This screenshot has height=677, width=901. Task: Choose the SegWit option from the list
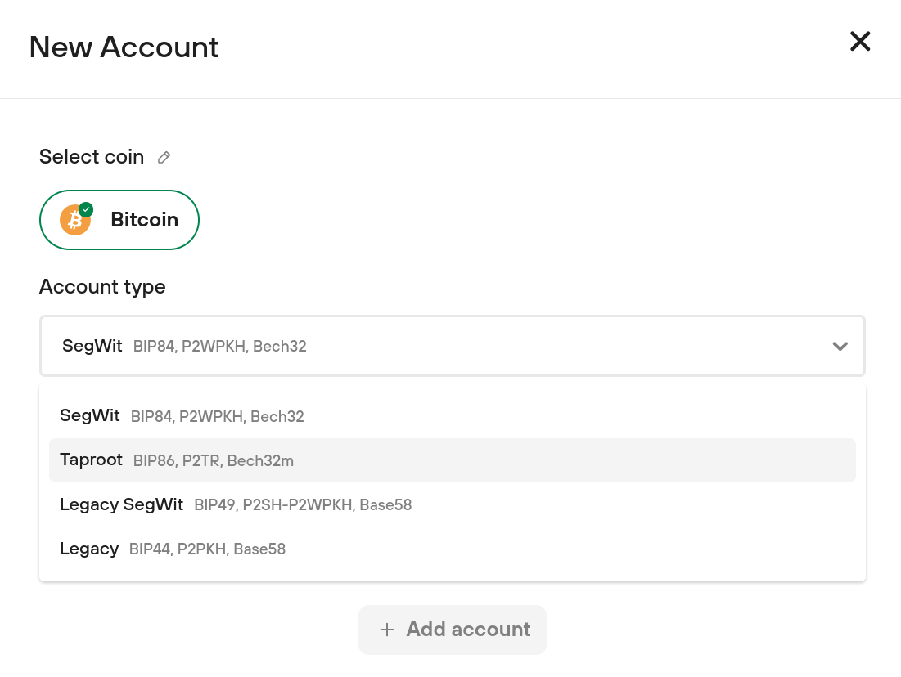click(x=90, y=416)
